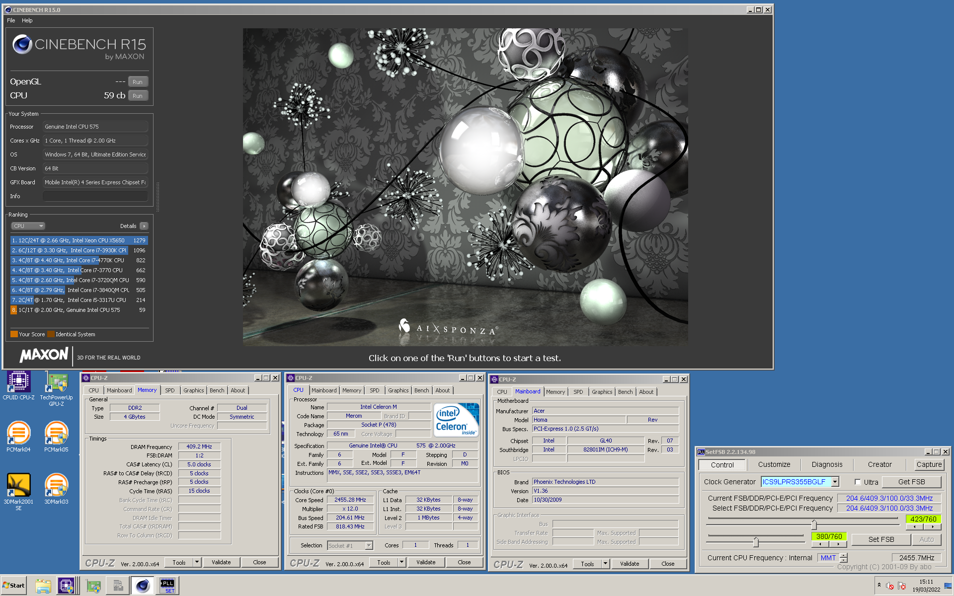The height and width of the screenshot is (596, 954).
Task: Open Graphics tab in Mainboard CPU-Z window
Action: pyautogui.click(x=602, y=392)
